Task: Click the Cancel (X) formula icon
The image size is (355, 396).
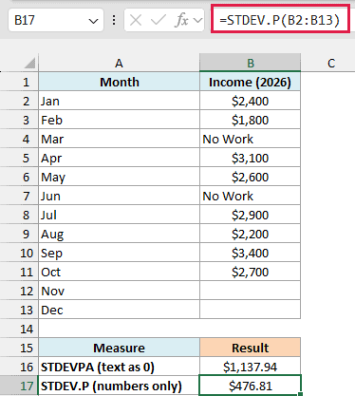Action: [x=136, y=21]
